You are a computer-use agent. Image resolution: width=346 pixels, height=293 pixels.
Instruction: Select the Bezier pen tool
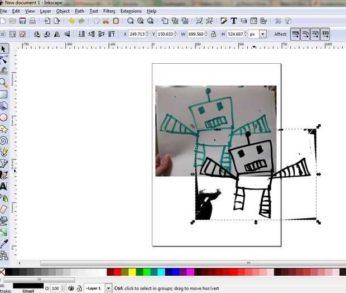[x=3, y=163]
